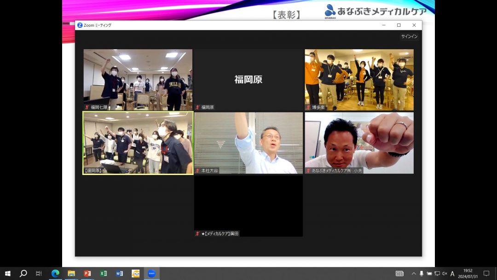Click the muted mic icon on 本社大谷 tile
497x280 pixels.
[x=197, y=170]
